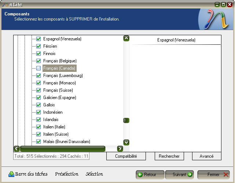The height and width of the screenshot is (183, 235).
Task: Click the Avancé button
Action: [207, 156]
